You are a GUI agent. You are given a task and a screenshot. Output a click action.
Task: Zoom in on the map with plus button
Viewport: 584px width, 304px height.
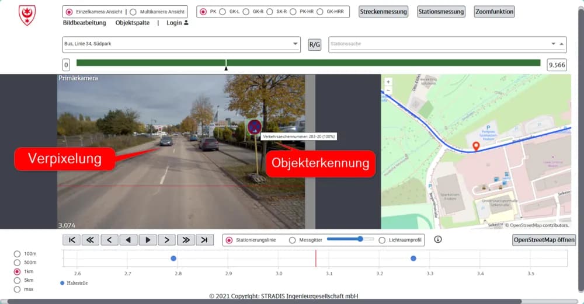(388, 82)
